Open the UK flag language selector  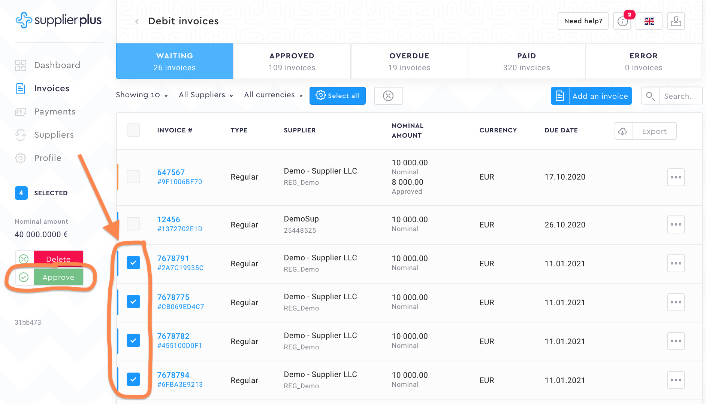tap(649, 21)
